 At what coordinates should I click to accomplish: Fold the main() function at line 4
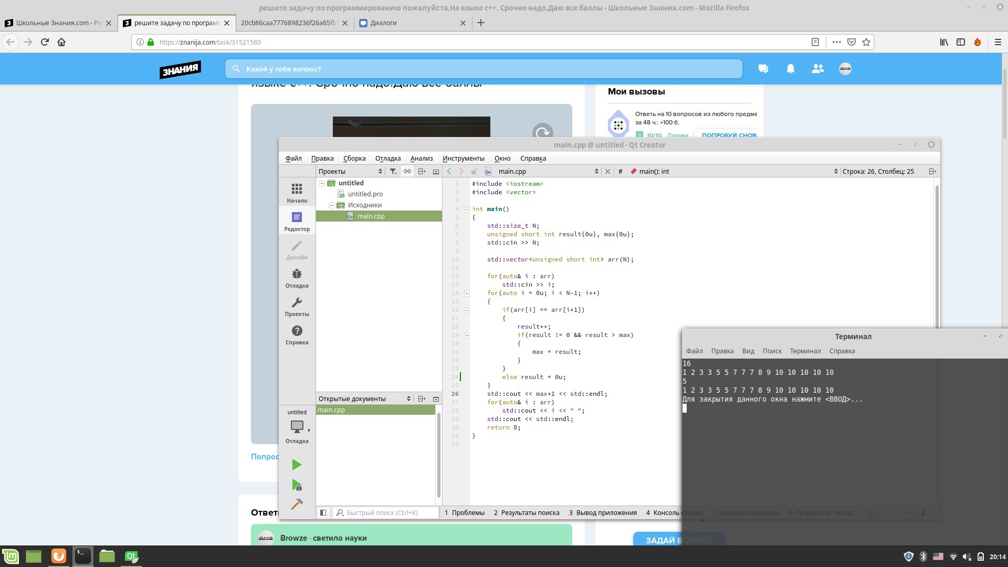tap(467, 209)
